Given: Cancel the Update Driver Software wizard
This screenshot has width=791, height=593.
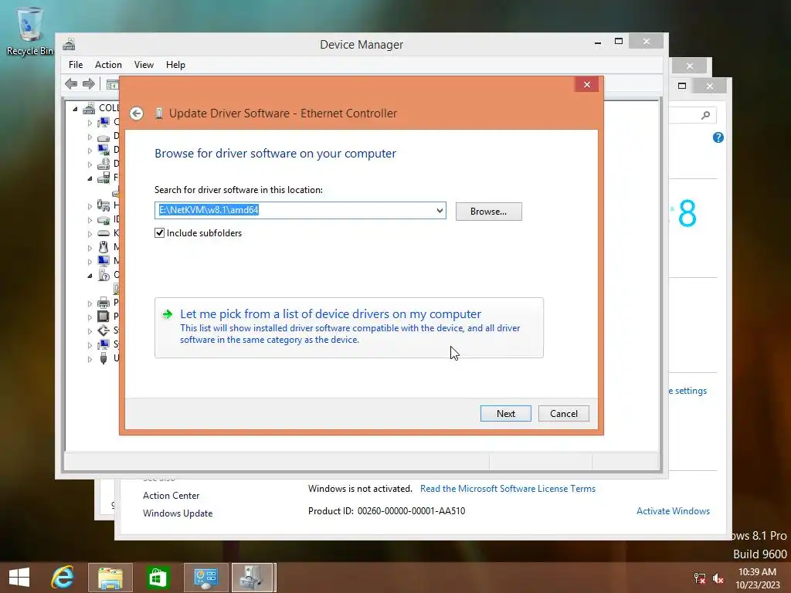Looking at the screenshot, I should tap(563, 414).
